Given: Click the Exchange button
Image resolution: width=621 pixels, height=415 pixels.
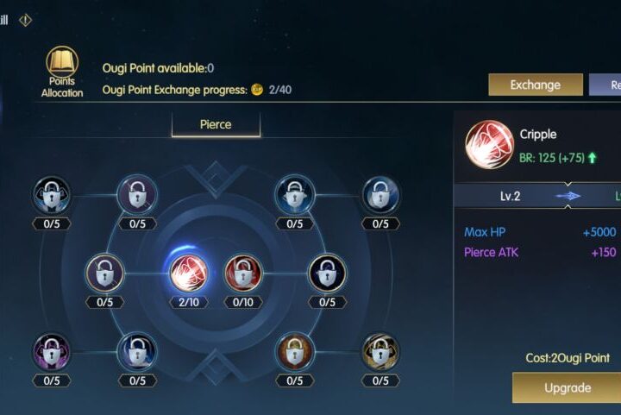Looking at the screenshot, I should point(536,85).
